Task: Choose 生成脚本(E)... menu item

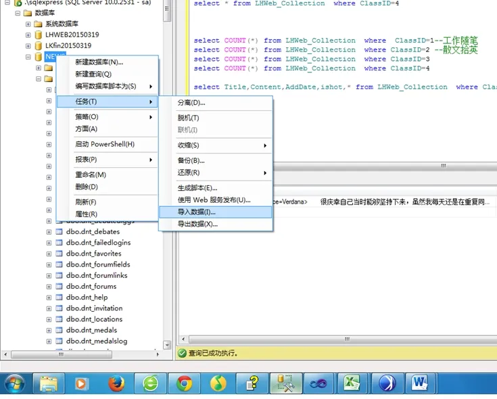Action: [216, 188]
